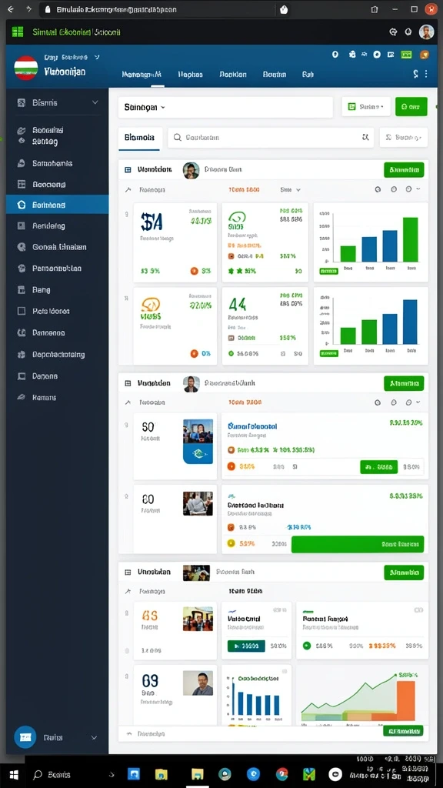
Task: Click the blue round icon at sidebar bottom
Action: [x=25, y=737]
